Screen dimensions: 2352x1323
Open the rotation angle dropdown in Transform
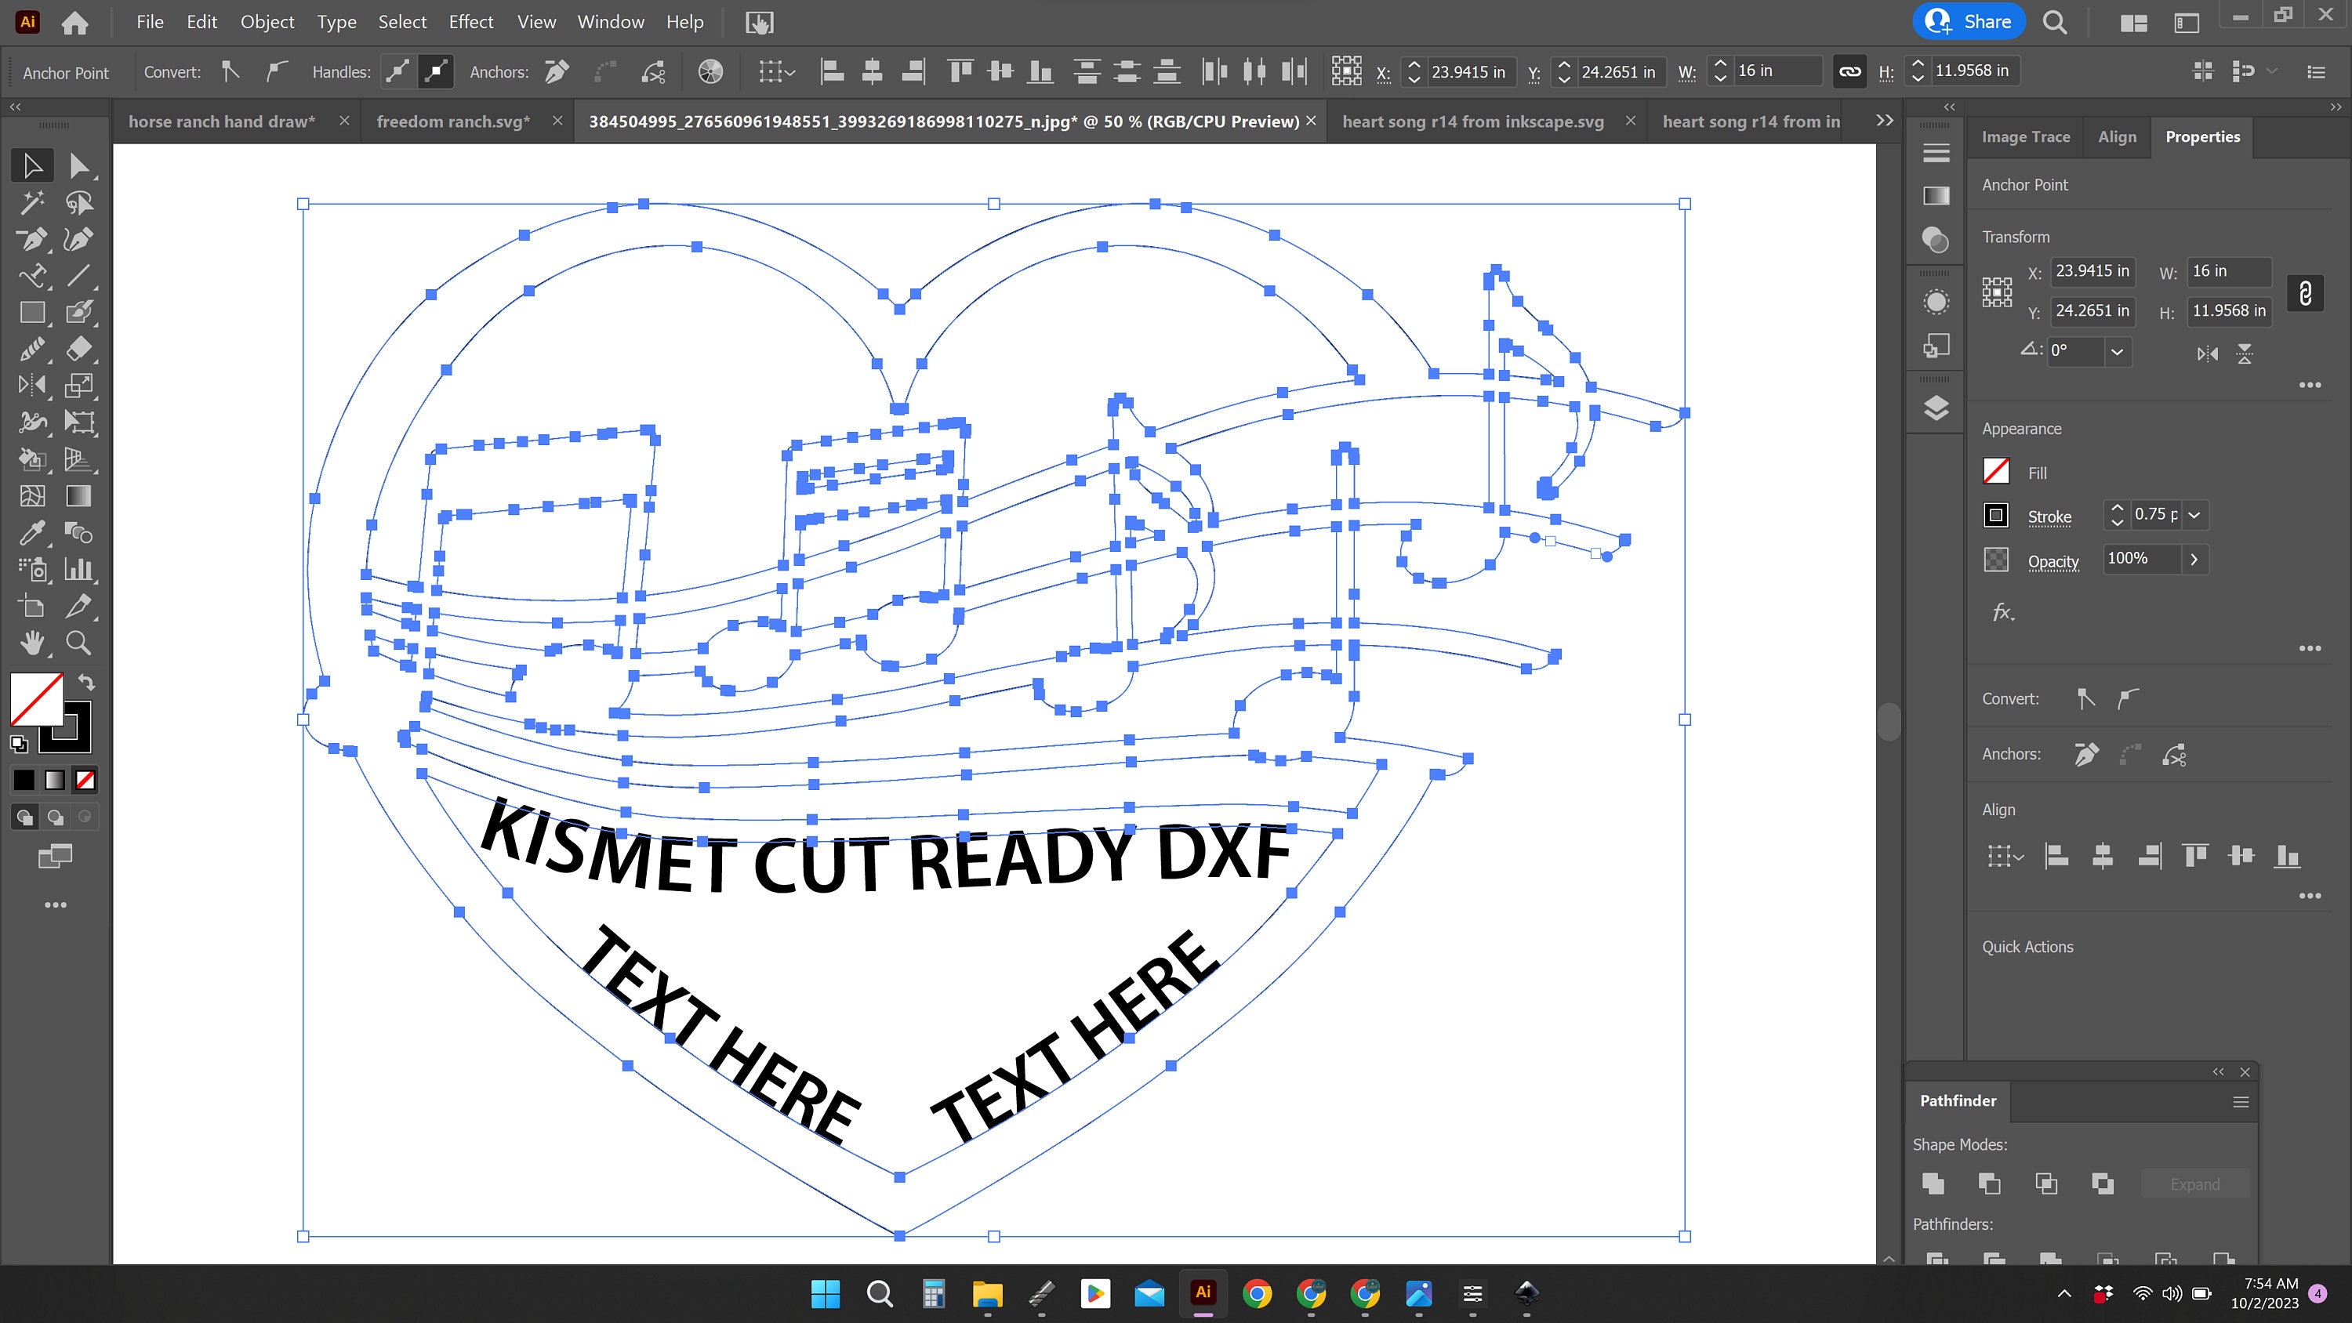click(2118, 352)
